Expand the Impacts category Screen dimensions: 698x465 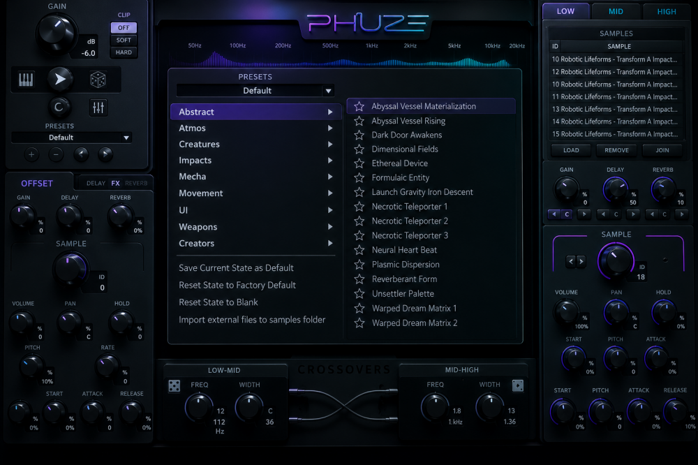255,161
